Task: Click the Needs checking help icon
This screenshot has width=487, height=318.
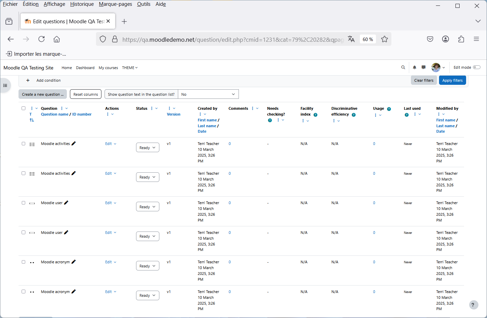Action: point(270,120)
